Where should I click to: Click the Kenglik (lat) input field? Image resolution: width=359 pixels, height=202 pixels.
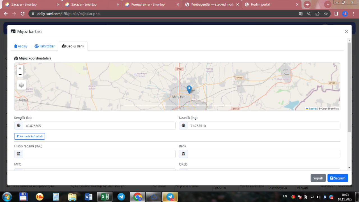(99, 126)
